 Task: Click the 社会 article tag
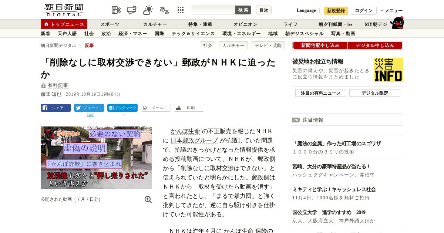tap(208, 45)
